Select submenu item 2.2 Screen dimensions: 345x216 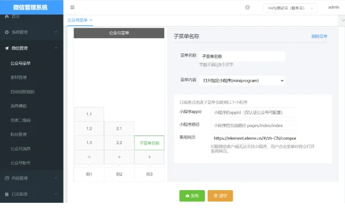click(x=119, y=143)
